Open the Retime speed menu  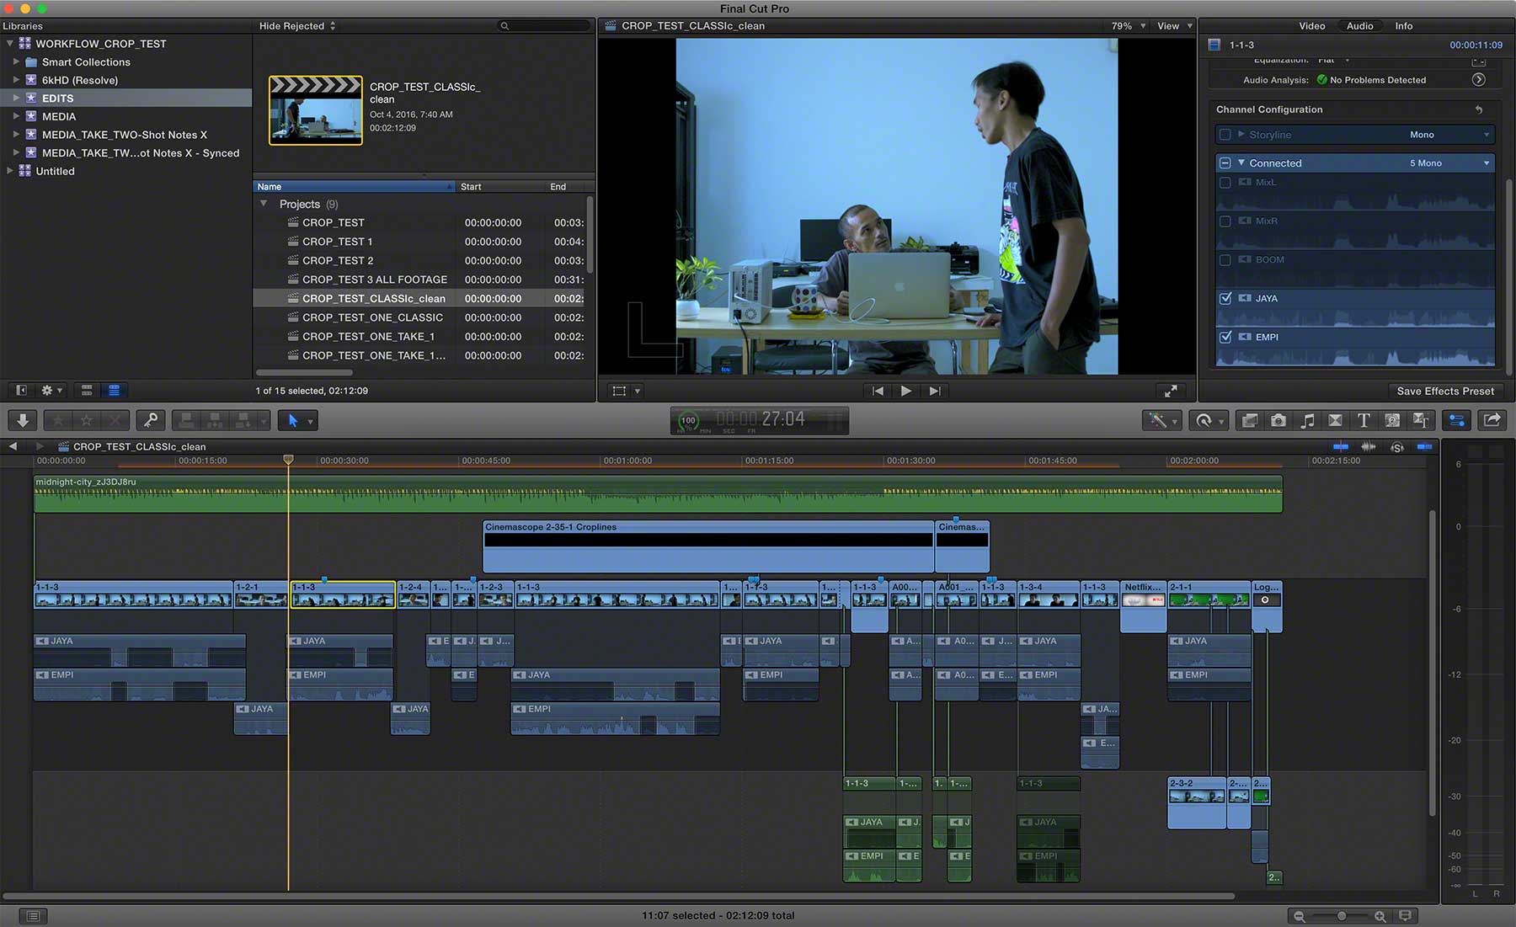[x=1208, y=420]
